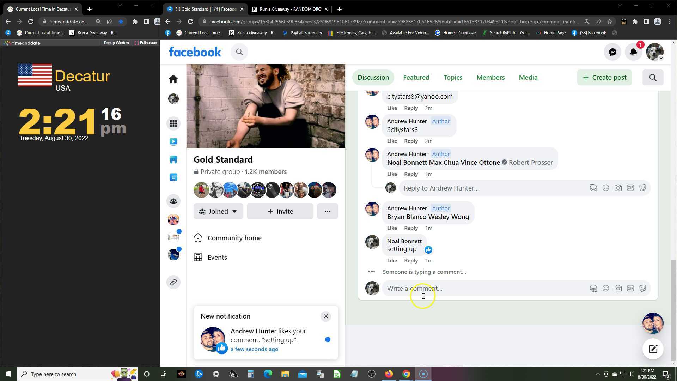Search within the Gold Standard group
The image size is (677, 381).
coord(653,78)
